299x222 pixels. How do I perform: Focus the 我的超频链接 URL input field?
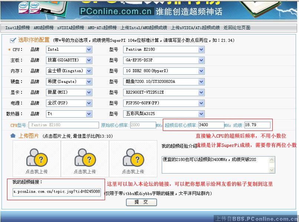point(57,192)
